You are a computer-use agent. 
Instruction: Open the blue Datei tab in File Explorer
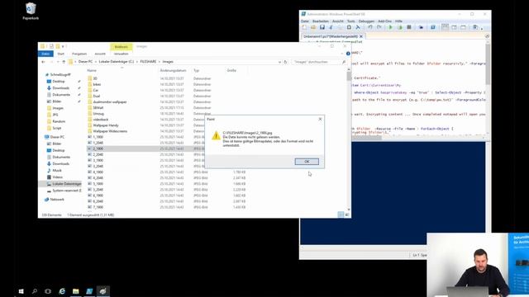[x=45, y=54]
